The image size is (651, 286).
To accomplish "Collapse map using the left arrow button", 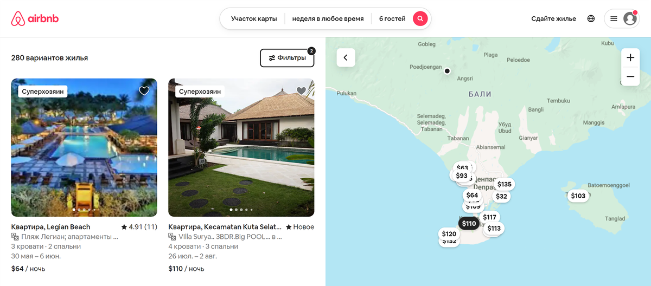I will pos(346,57).
